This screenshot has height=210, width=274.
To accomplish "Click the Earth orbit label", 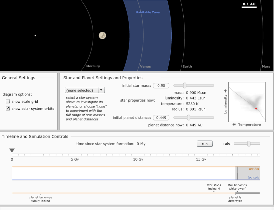I will 187,66.
